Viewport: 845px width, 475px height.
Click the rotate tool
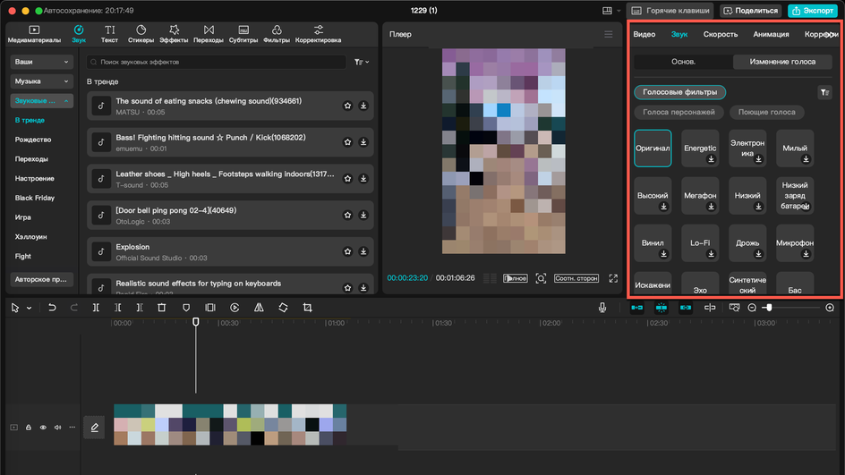(x=283, y=308)
